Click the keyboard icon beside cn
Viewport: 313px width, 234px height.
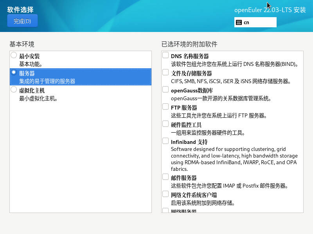click(239, 22)
